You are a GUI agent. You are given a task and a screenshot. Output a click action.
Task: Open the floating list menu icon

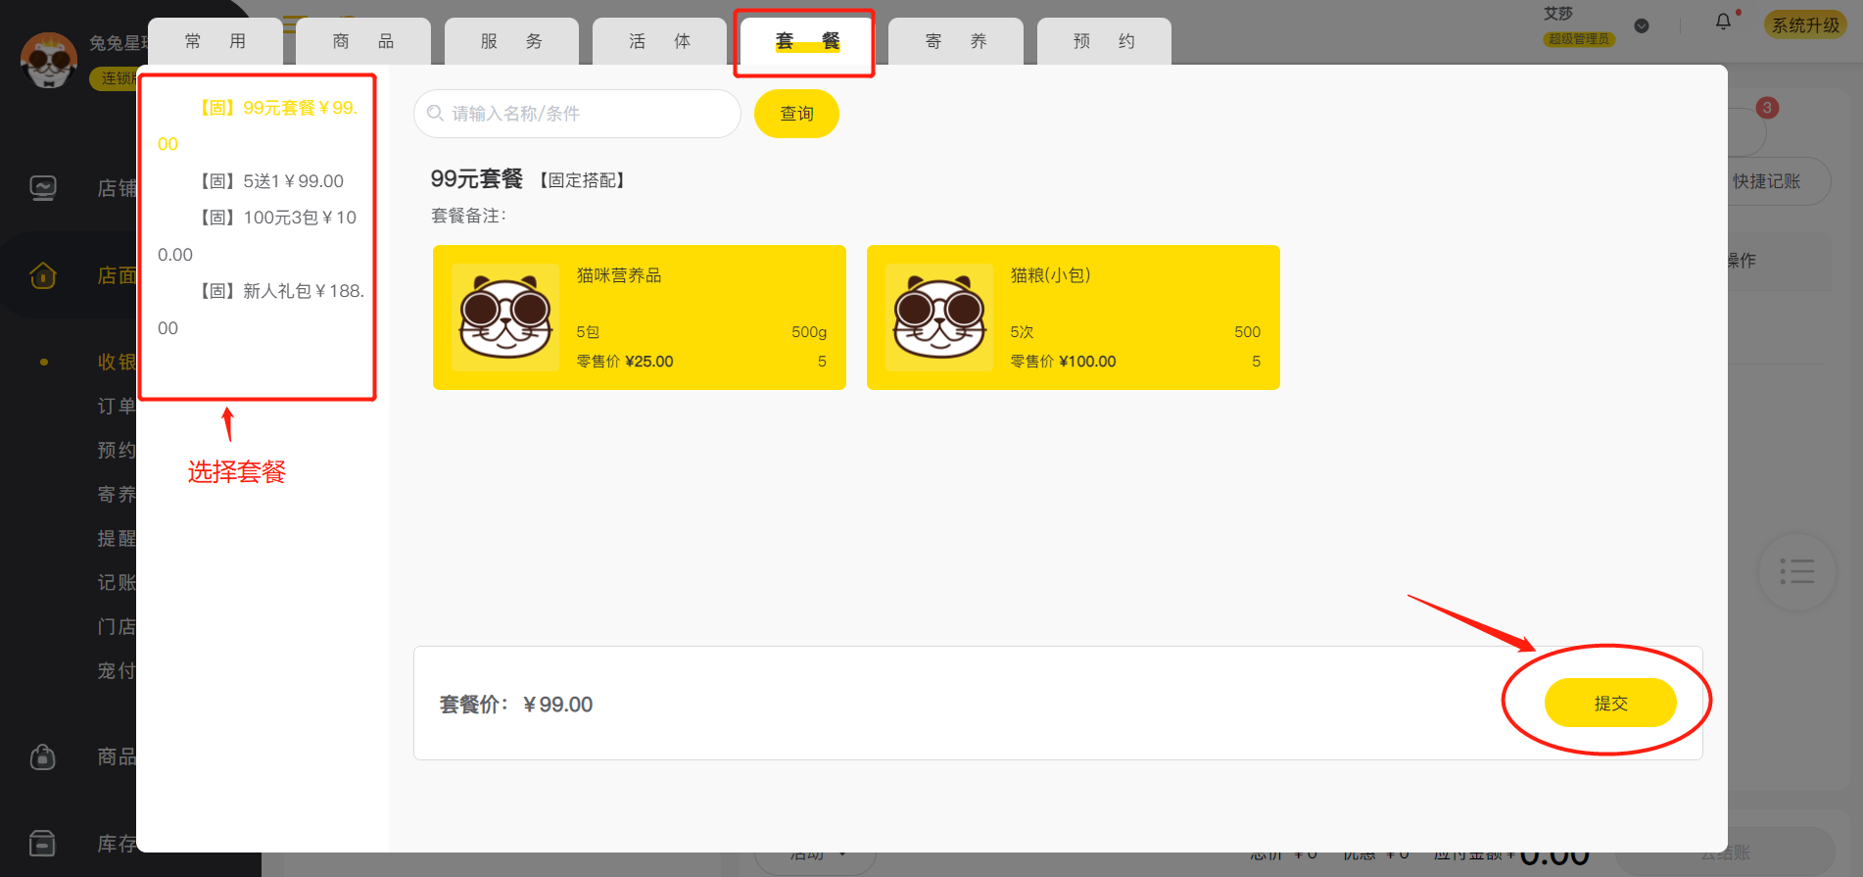coord(1796,571)
